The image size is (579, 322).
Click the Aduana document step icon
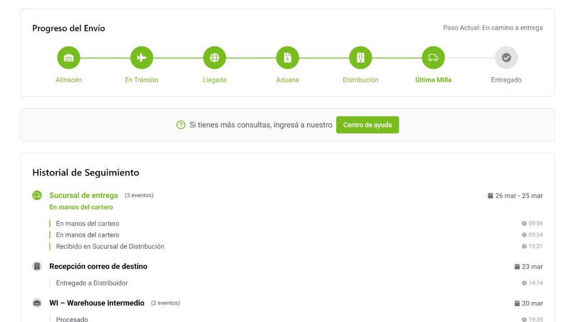(x=288, y=58)
